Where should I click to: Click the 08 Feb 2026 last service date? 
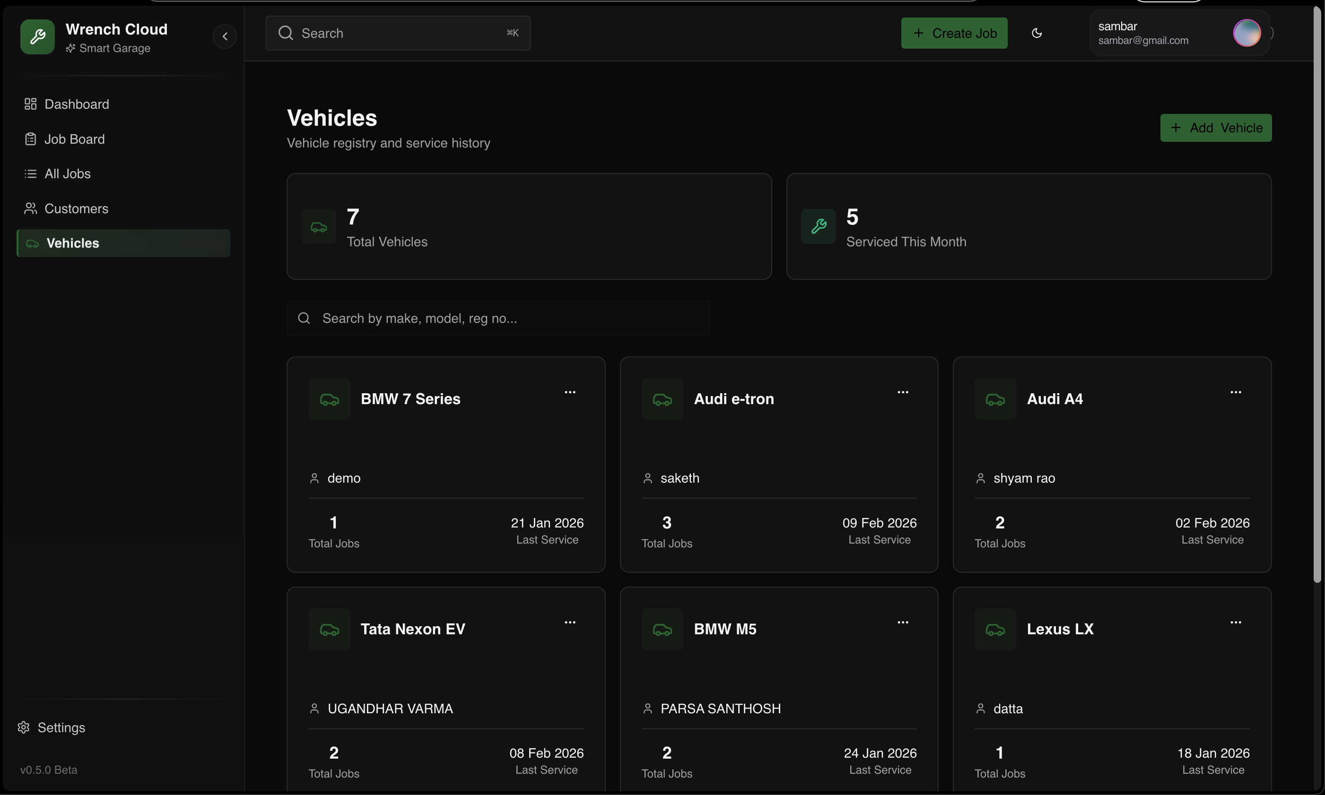[x=547, y=753]
